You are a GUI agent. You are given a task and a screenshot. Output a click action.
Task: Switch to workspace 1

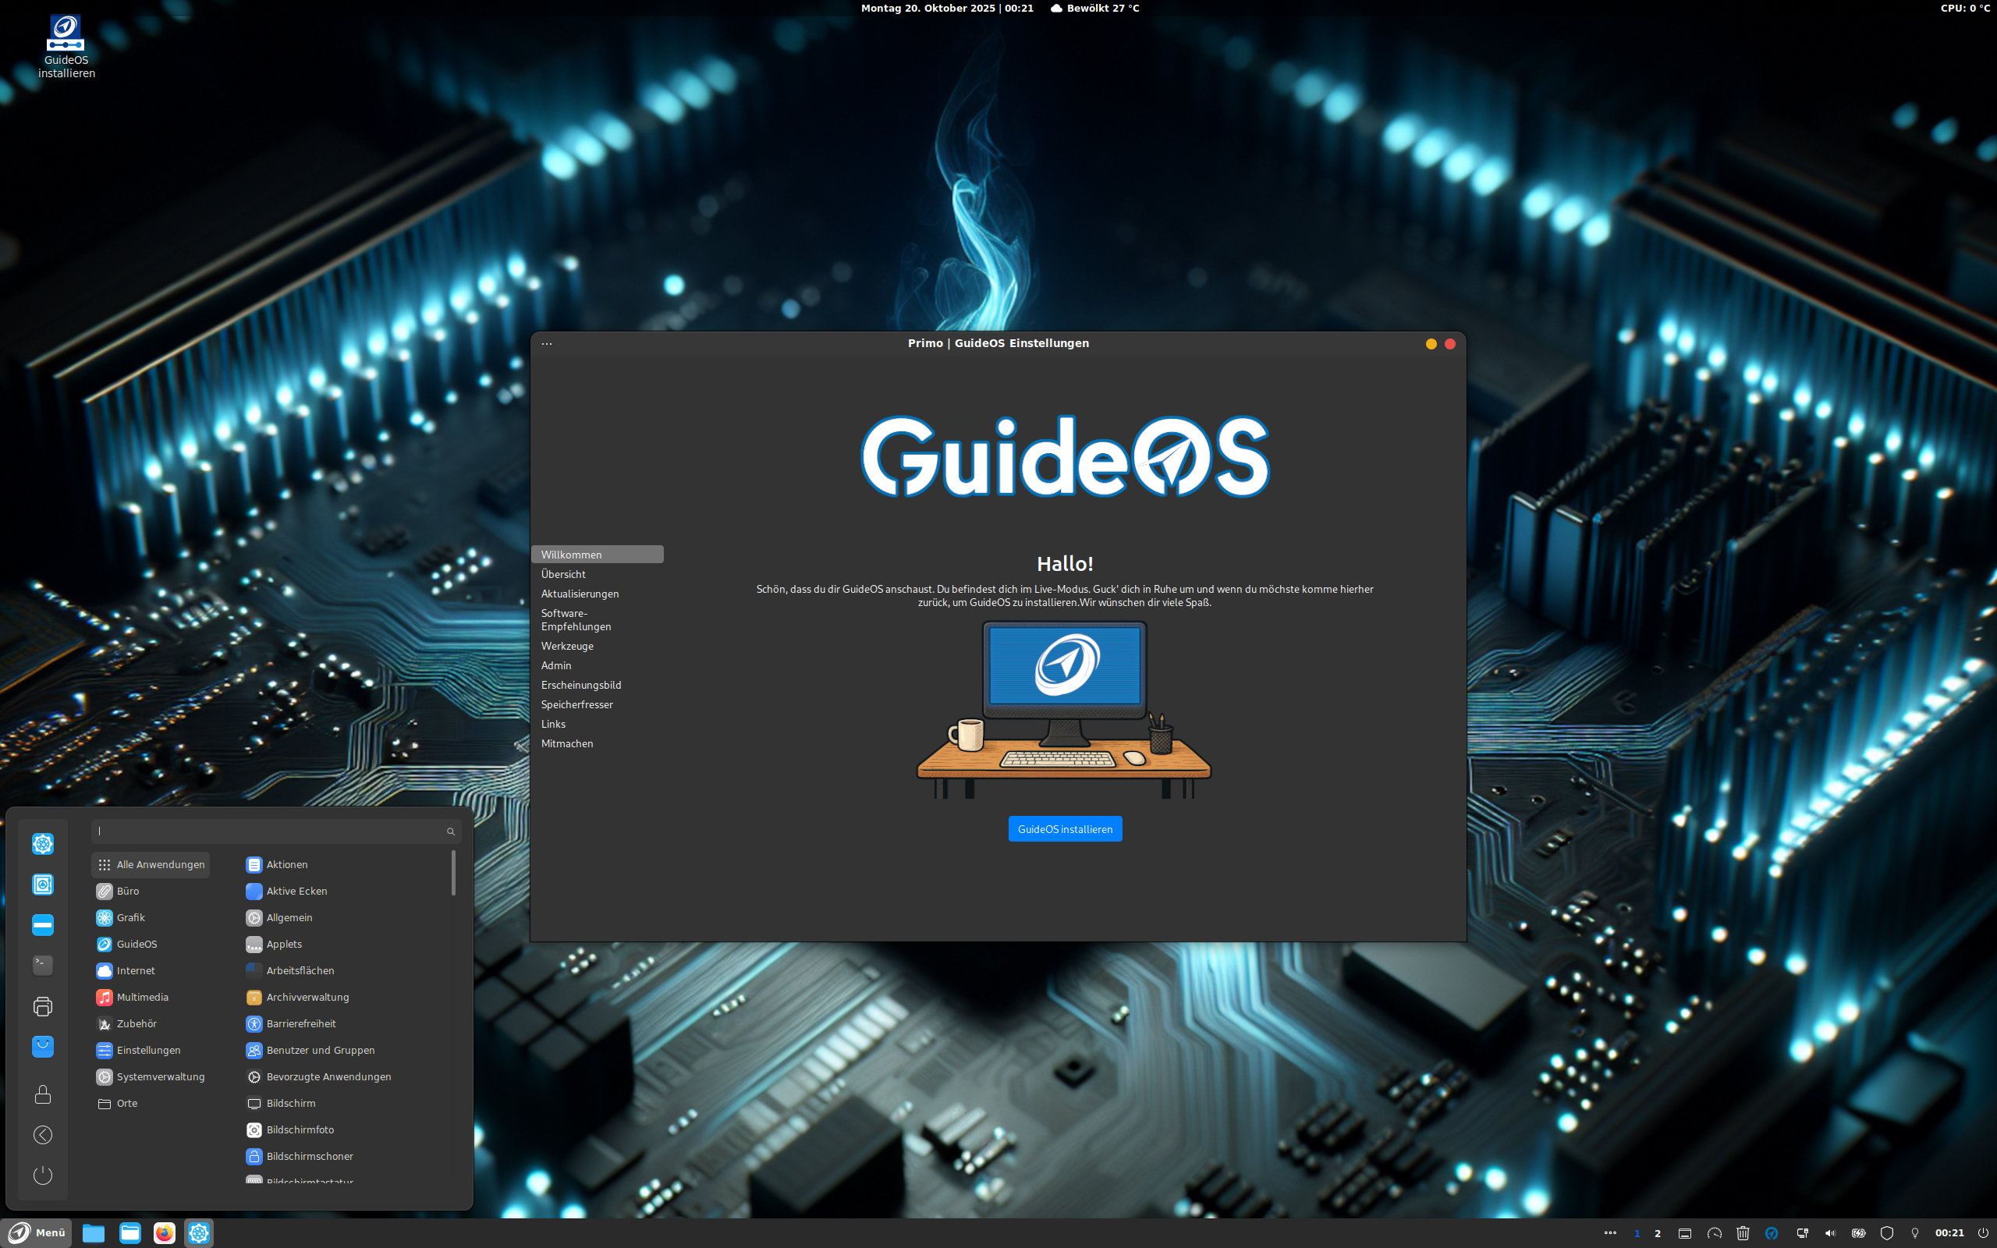click(1637, 1233)
